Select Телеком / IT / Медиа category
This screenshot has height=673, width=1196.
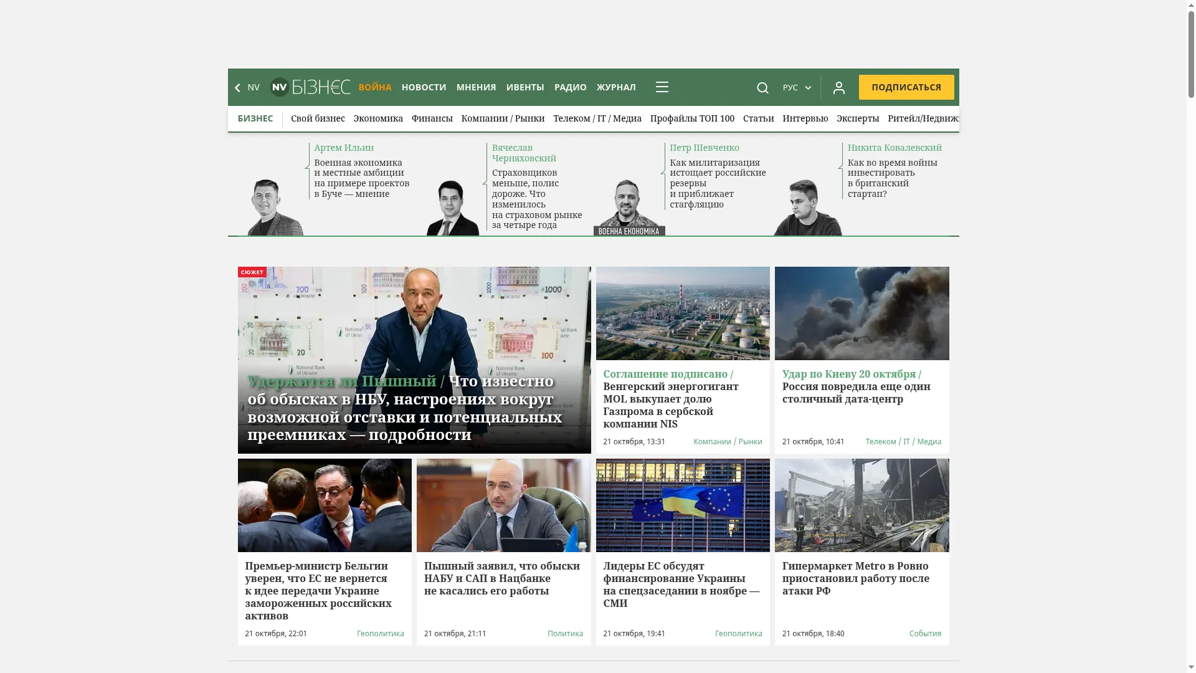pyautogui.click(x=597, y=118)
